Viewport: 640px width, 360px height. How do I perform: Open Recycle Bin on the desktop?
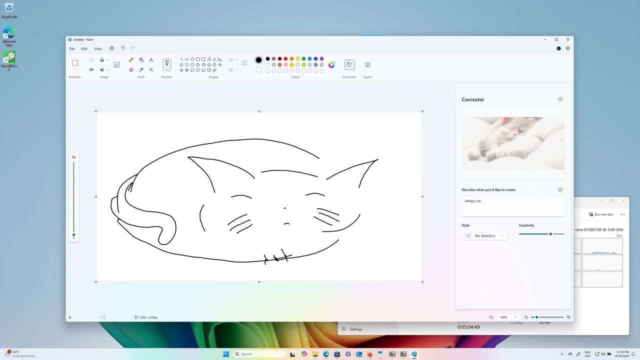(x=9, y=10)
